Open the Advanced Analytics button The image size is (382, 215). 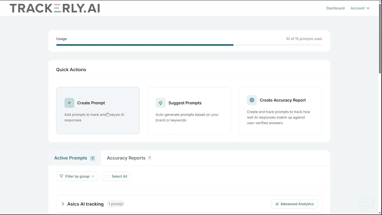pos(295,204)
